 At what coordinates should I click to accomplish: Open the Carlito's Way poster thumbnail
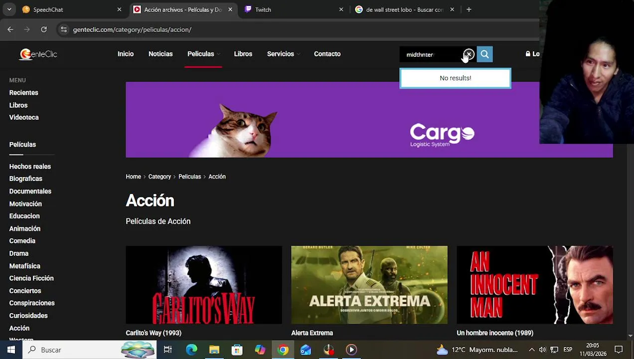coord(204,285)
